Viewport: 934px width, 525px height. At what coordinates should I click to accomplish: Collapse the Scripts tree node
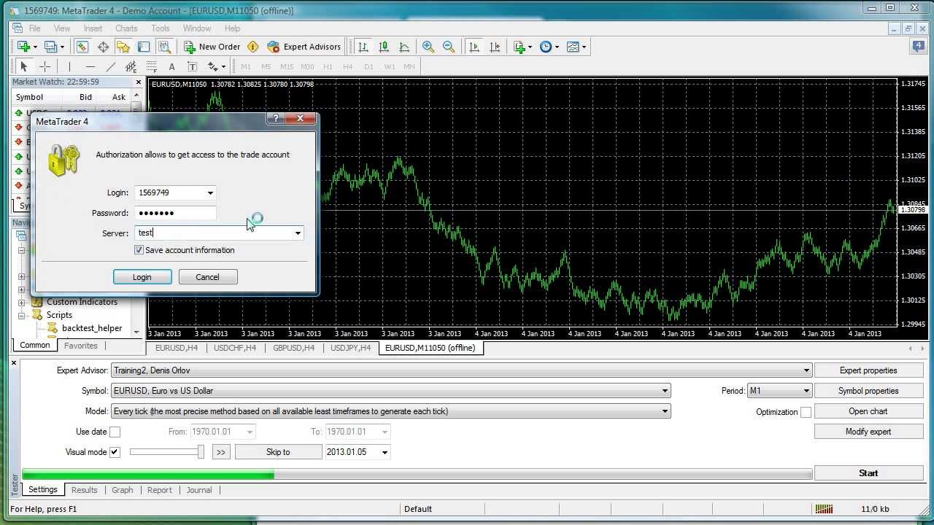tap(22, 315)
